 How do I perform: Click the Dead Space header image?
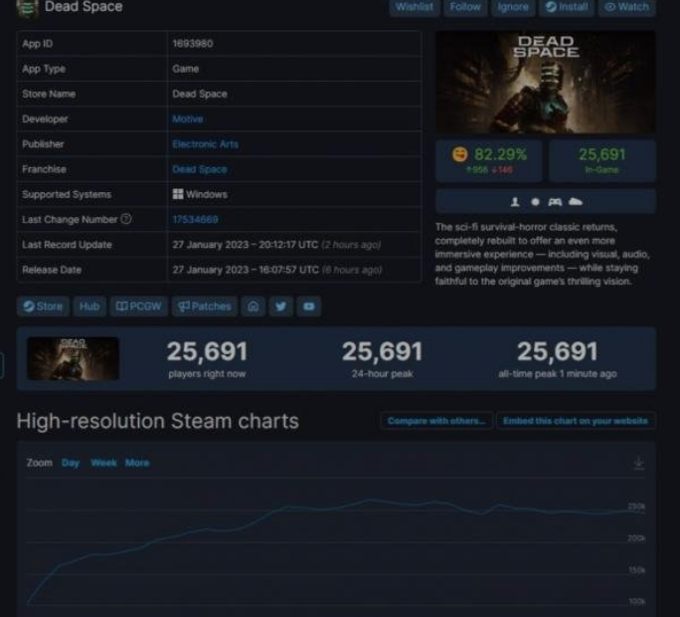546,83
